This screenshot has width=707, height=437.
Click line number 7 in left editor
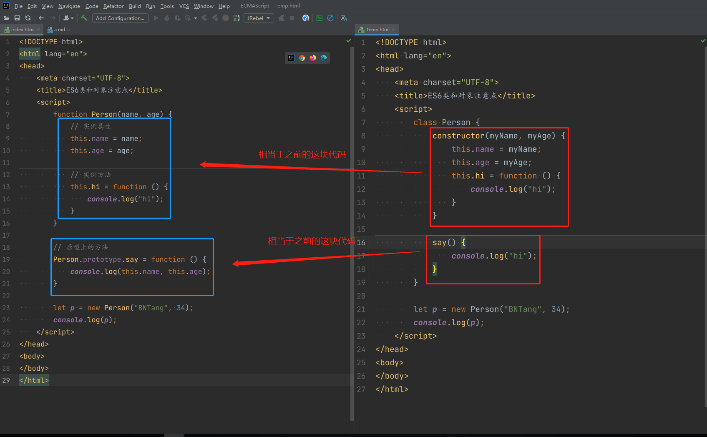click(8, 114)
